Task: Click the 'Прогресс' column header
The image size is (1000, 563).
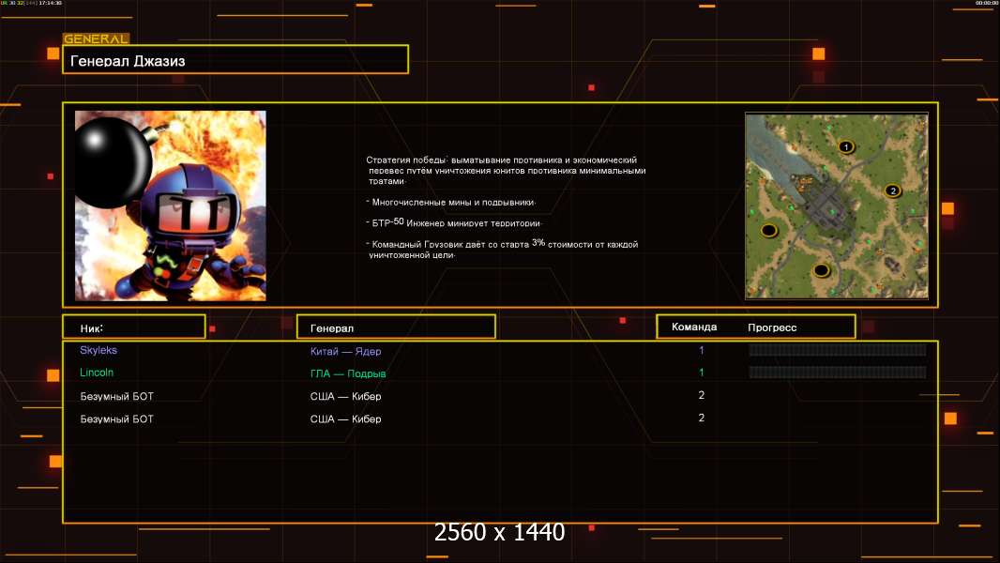Action: coord(772,327)
